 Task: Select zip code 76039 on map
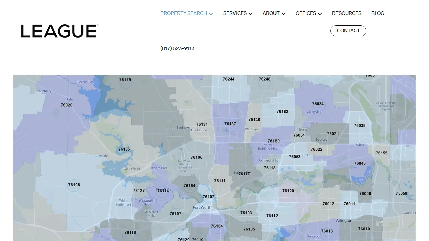pos(360,125)
